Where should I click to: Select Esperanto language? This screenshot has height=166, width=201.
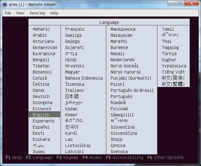44,121
